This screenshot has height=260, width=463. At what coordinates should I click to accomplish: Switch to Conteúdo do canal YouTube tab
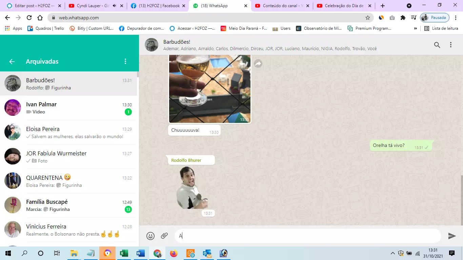click(281, 6)
